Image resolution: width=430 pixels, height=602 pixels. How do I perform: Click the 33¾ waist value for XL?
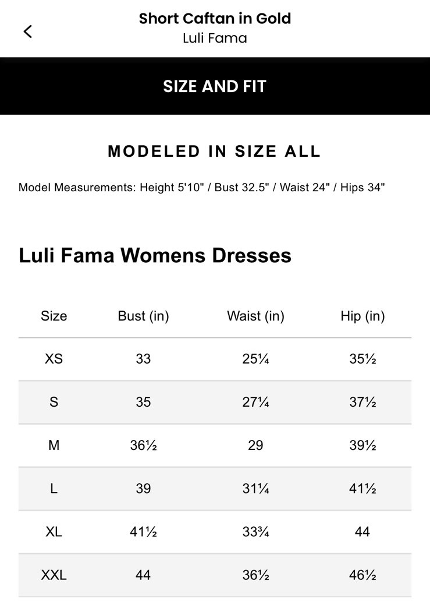point(255,532)
